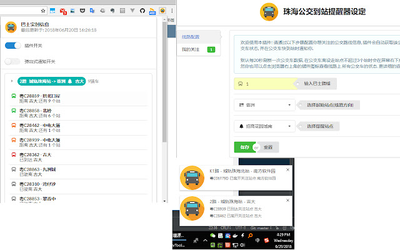Image resolution: width=400 pixels, height=250 pixels.
Task: Click green bus icon for 粤C28859
Action: (x=14, y=96)
